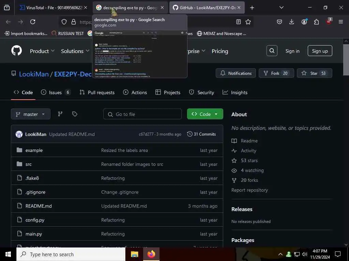
Task: Reload the page with the refresh icon
Action: click(33, 22)
